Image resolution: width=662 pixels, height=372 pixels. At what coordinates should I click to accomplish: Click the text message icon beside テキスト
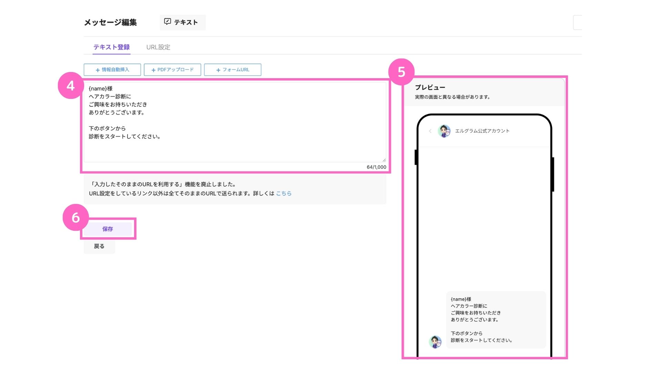(168, 22)
